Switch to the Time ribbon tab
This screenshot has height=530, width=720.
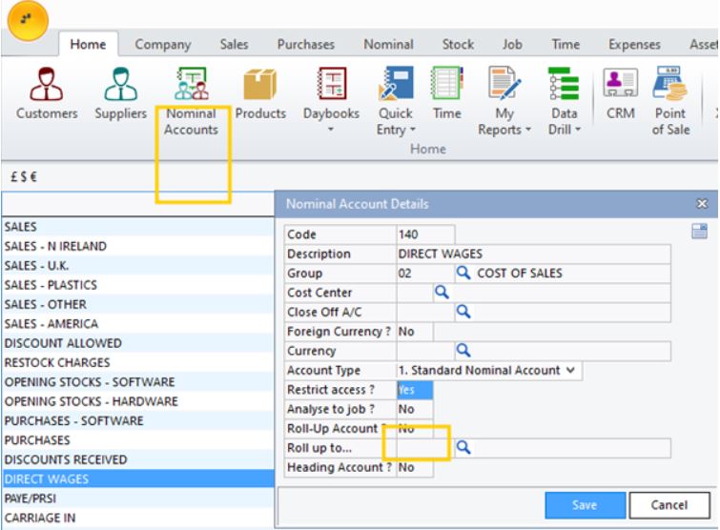click(x=566, y=45)
